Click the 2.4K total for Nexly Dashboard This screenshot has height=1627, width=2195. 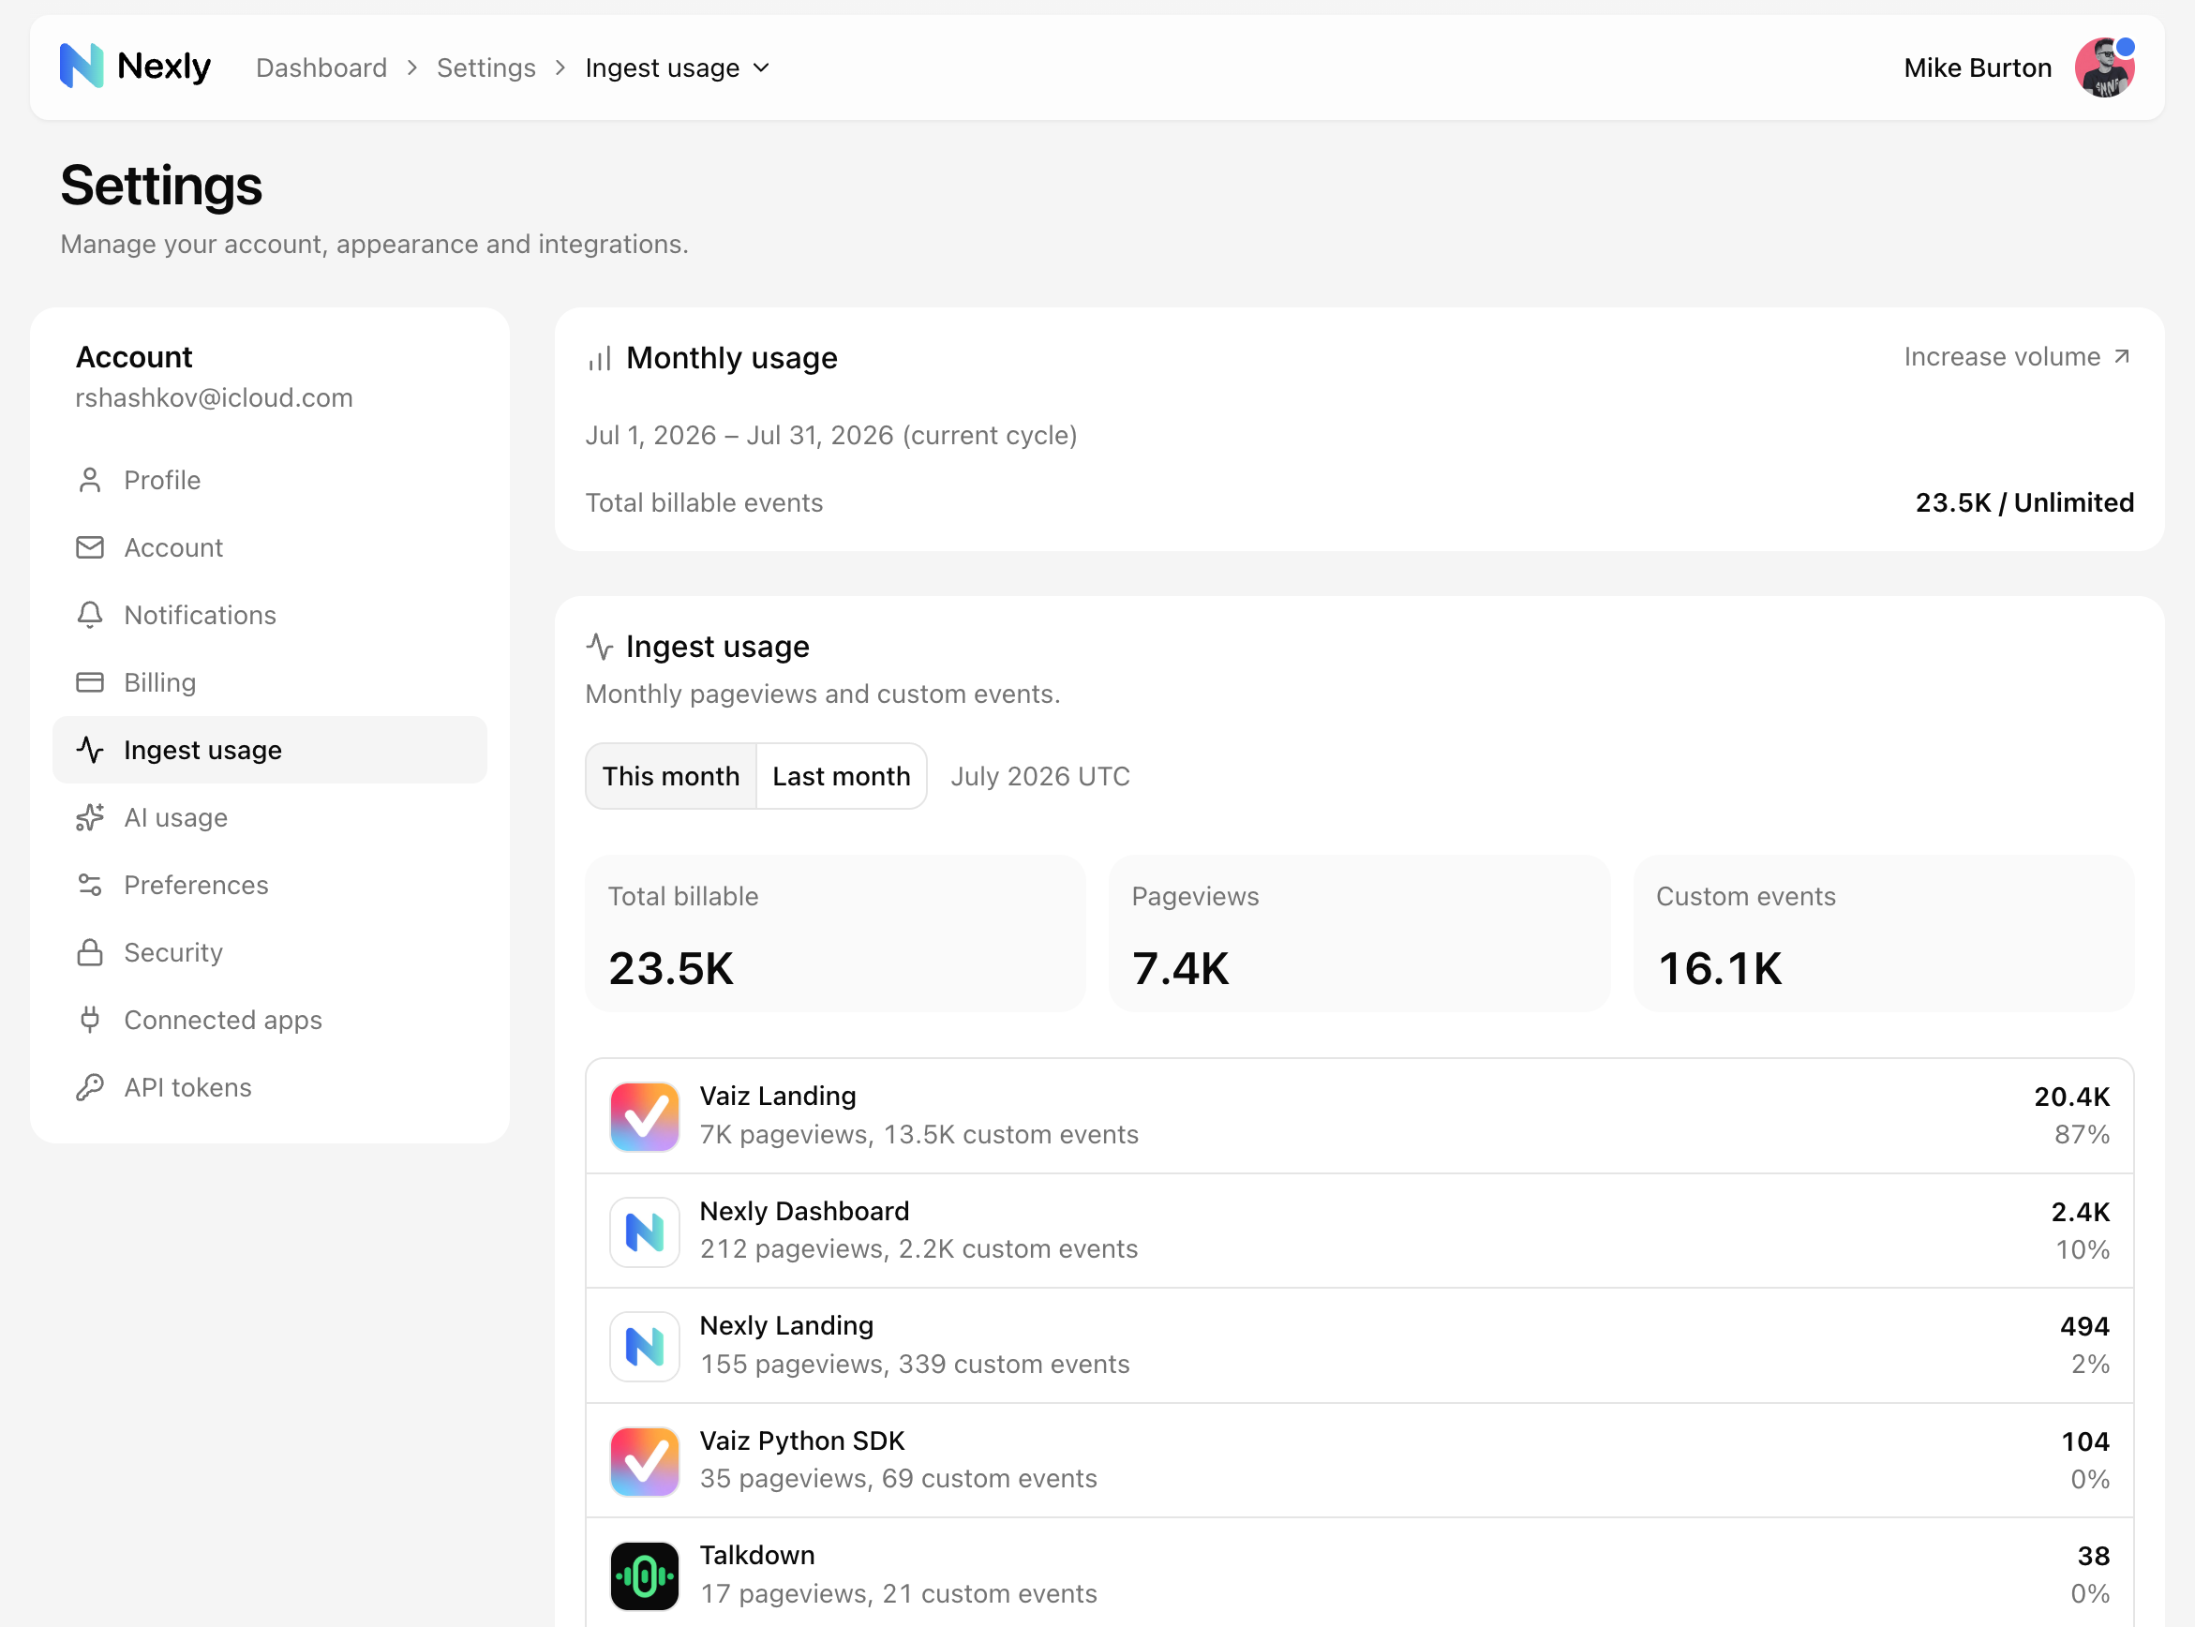pos(2080,1212)
